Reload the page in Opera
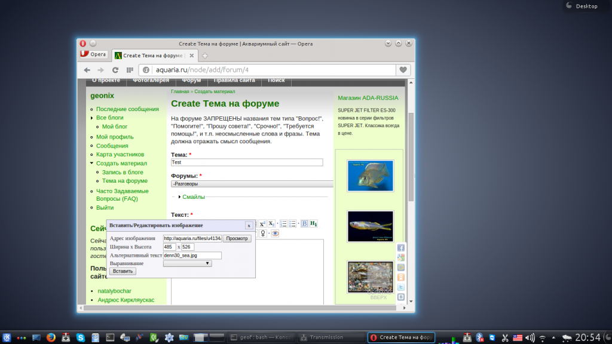The image size is (612, 344). pyautogui.click(x=115, y=70)
